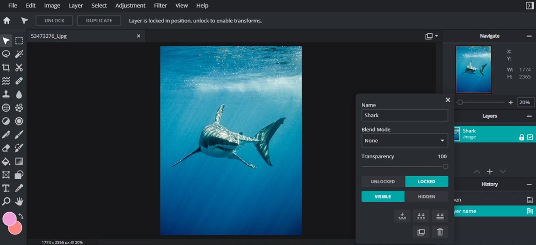Click the Home icon
This screenshot has width=536, height=245.
click(x=7, y=21)
